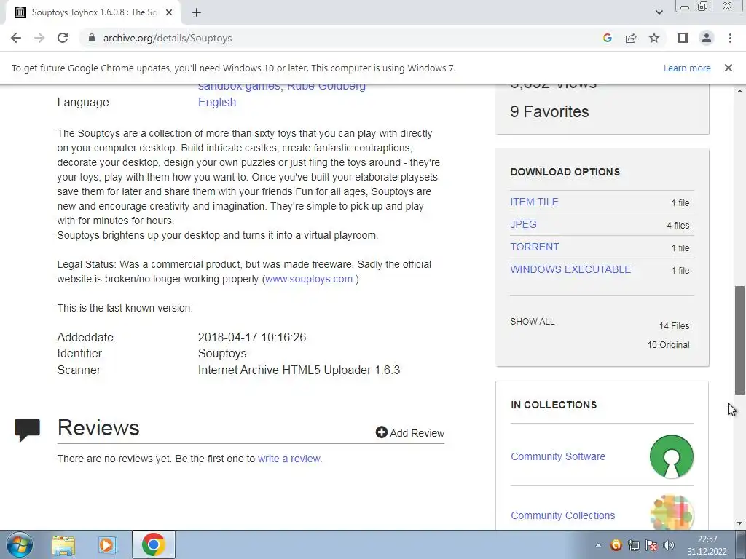Click the scrollbar up arrow
The width and height of the screenshot is (746, 559).
pyautogui.click(x=739, y=90)
